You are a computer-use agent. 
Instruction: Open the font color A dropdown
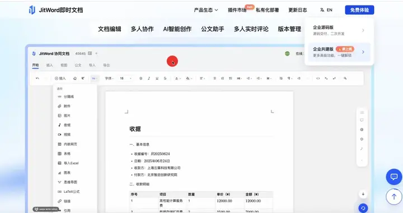(178, 78)
